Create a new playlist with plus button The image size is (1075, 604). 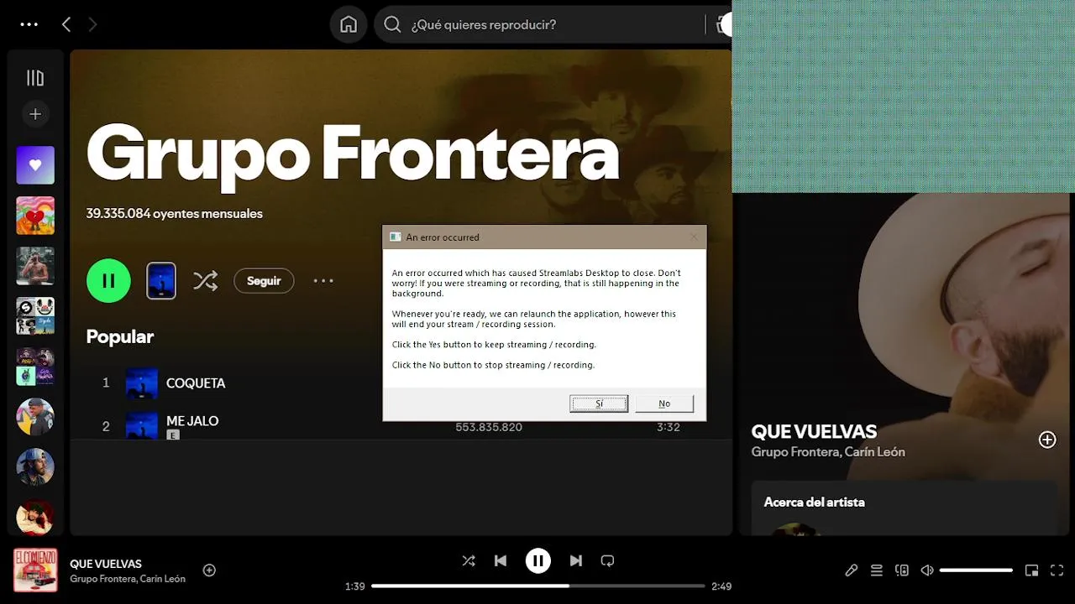(35, 114)
